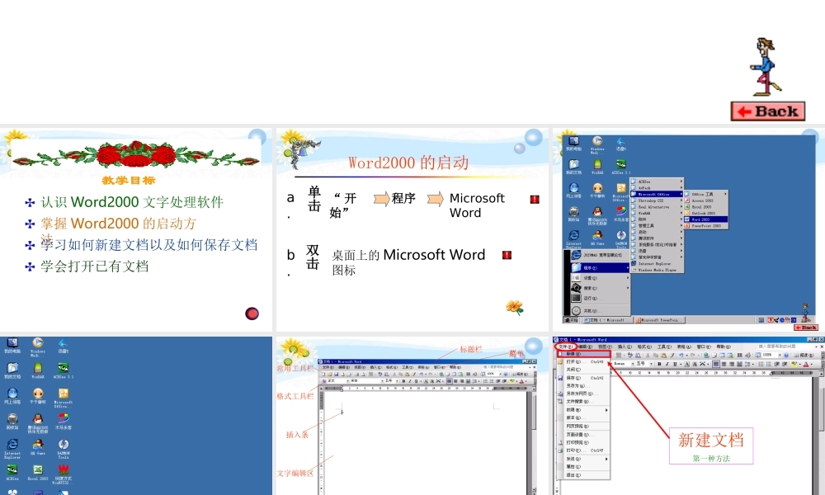Choose highlighted 新建(N) item in File menu
The height and width of the screenshot is (495, 825).
click(x=584, y=354)
